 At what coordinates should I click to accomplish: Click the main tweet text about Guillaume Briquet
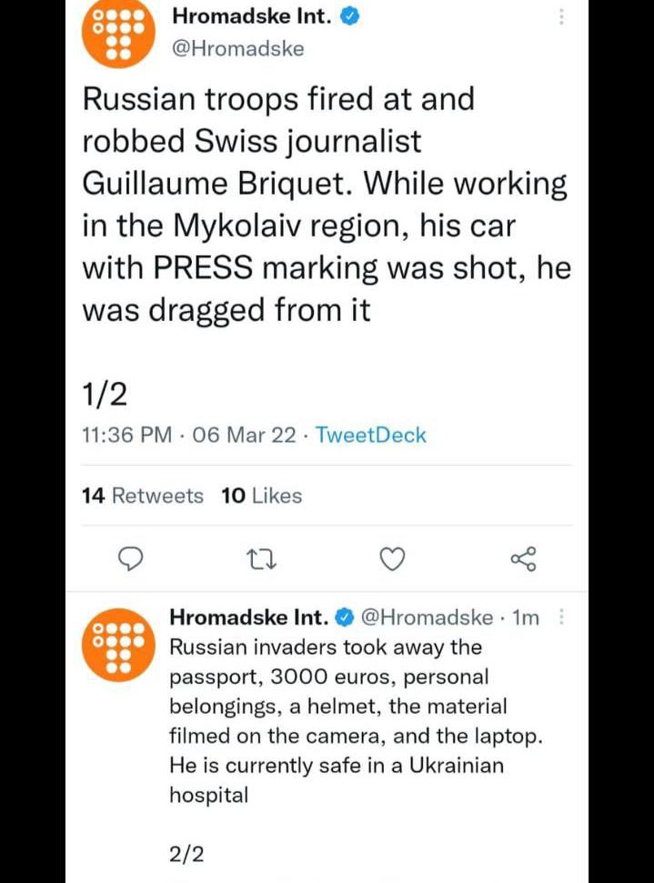(x=324, y=205)
